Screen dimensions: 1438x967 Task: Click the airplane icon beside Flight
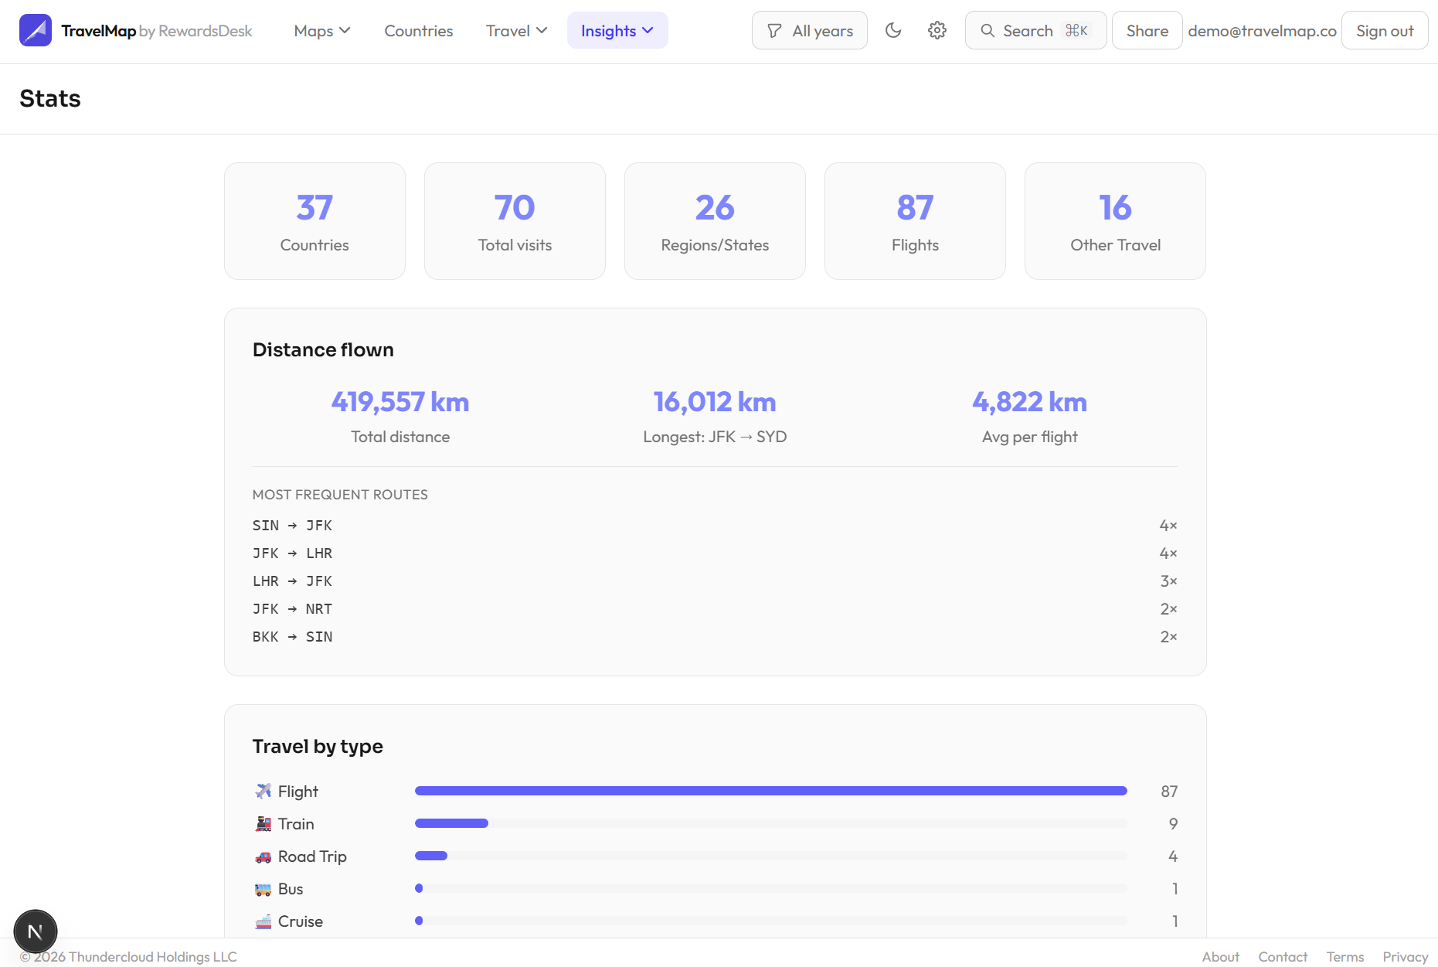263,791
